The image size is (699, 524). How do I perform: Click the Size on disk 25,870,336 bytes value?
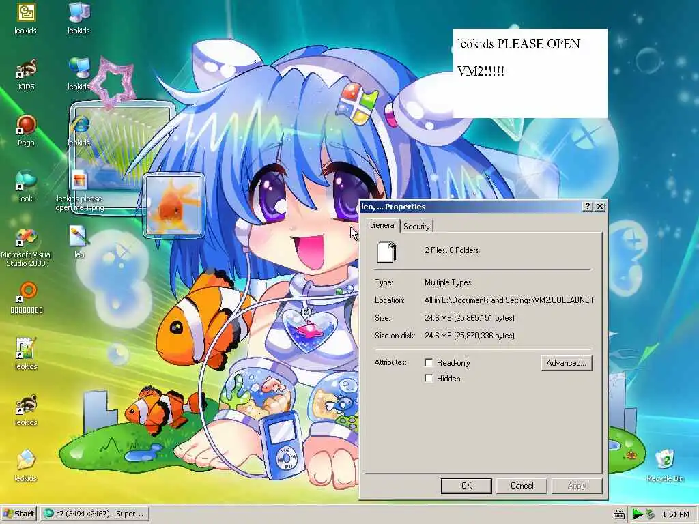(x=470, y=336)
